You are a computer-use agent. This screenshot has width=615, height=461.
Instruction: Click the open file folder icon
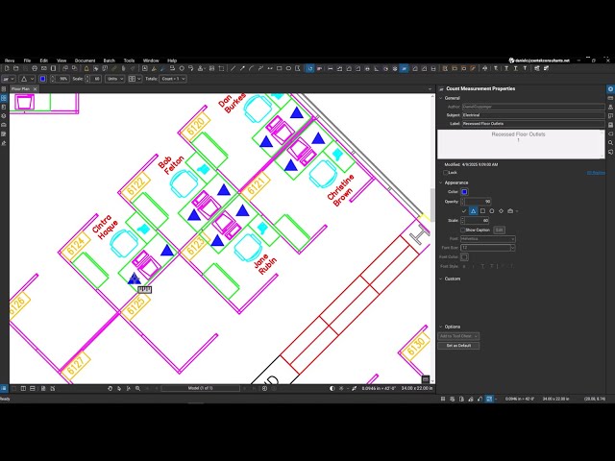click(x=16, y=68)
